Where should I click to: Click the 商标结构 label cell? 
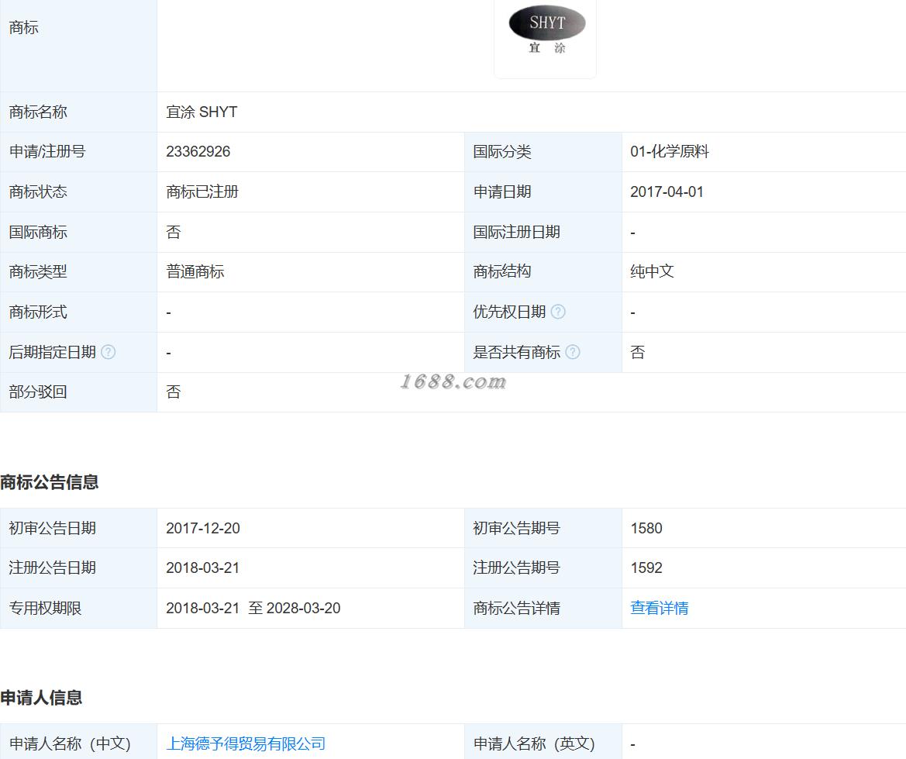point(543,271)
